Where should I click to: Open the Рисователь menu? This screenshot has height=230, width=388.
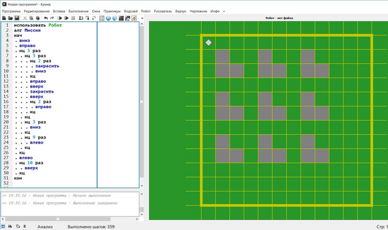[x=162, y=11]
